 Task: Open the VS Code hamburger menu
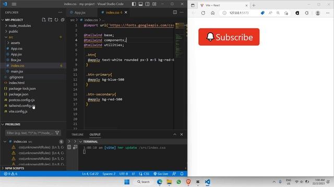[14, 4]
